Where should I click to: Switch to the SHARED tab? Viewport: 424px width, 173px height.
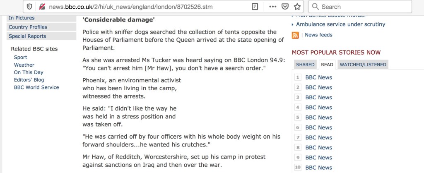305,65
